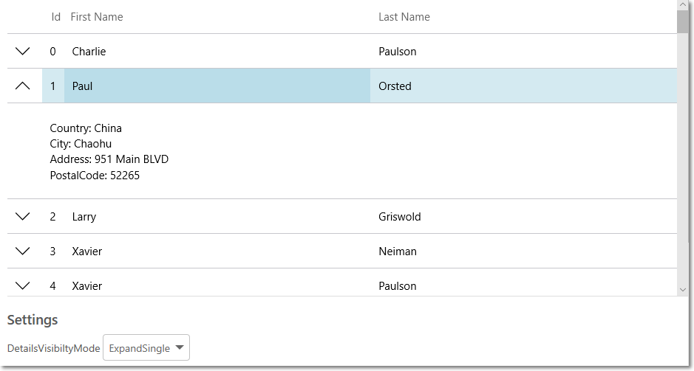Viewport: 694px width, 371px height.
Task: Click the scrollbar up arrow
Action: (682, 4)
